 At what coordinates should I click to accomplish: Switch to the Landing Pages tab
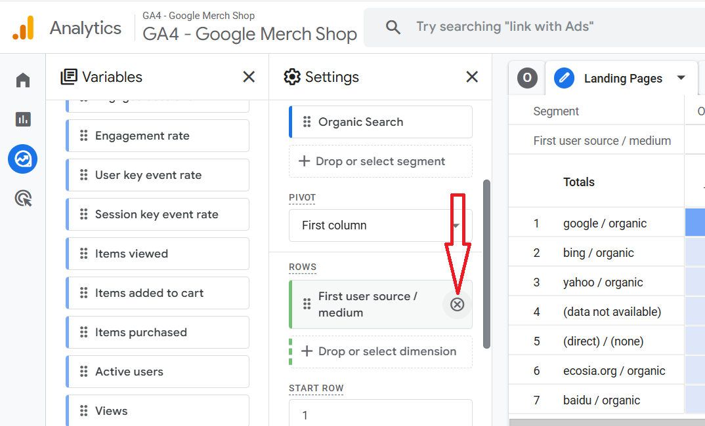point(622,79)
